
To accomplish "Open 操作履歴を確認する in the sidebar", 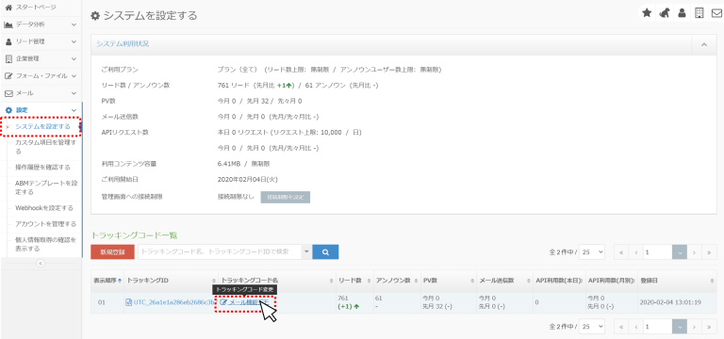I will (42, 167).
